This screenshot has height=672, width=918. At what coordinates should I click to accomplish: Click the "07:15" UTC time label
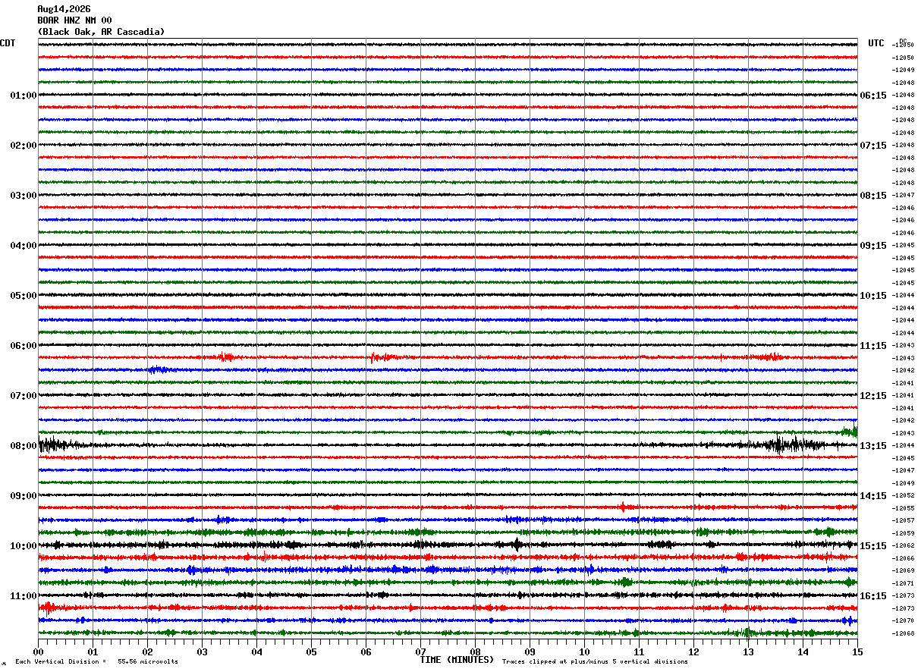coord(873,146)
